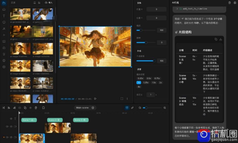
Task: Open the half-circle contrast sidebar panel
Action: click(x=4, y=60)
